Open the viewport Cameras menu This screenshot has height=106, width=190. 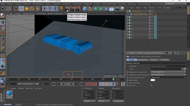click(x=18, y=14)
